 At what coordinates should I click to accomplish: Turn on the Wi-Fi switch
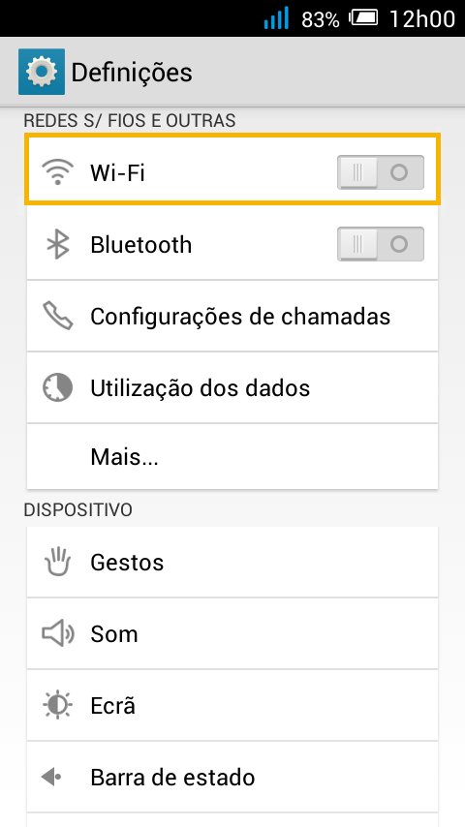coord(381,172)
